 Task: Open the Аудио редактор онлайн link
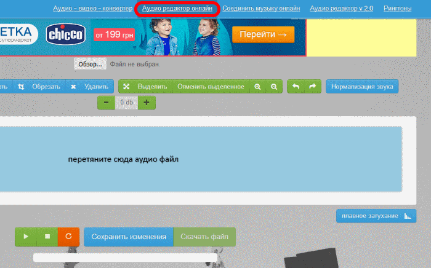pos(177,9)
